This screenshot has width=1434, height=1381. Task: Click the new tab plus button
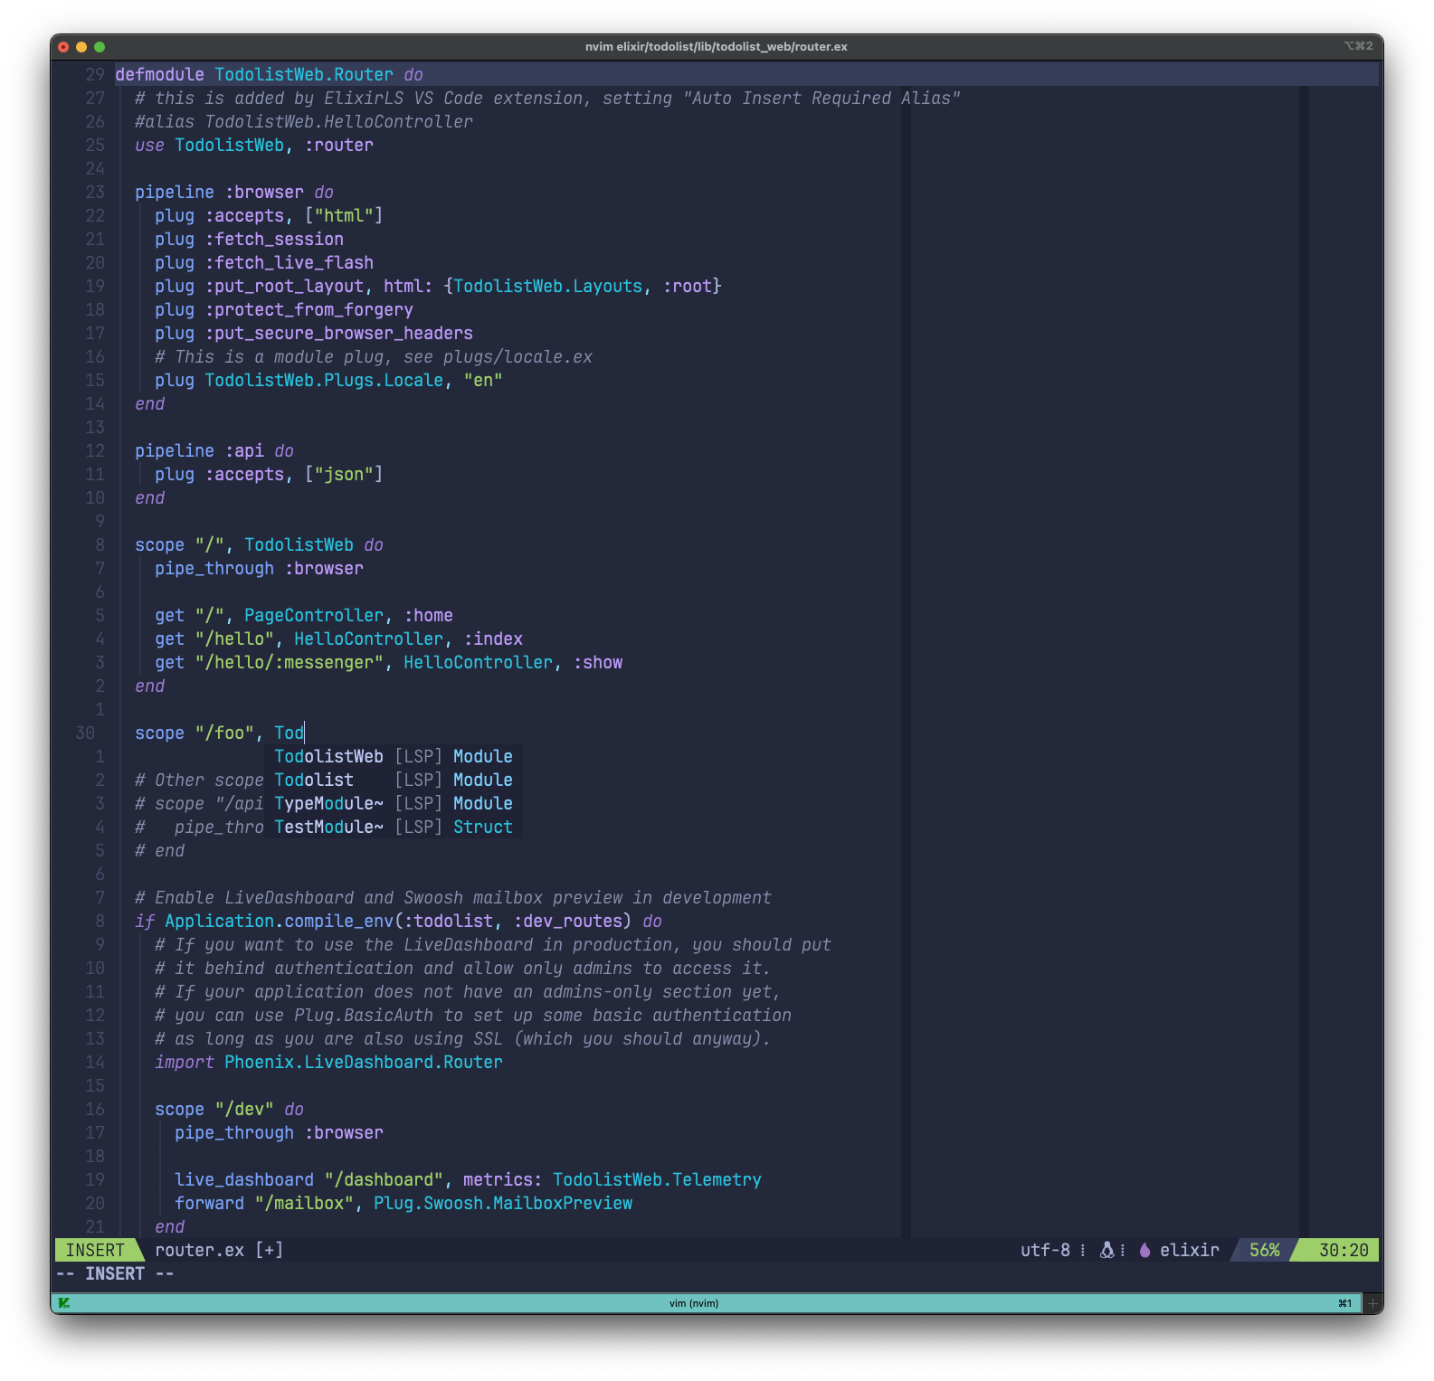1372,1303
